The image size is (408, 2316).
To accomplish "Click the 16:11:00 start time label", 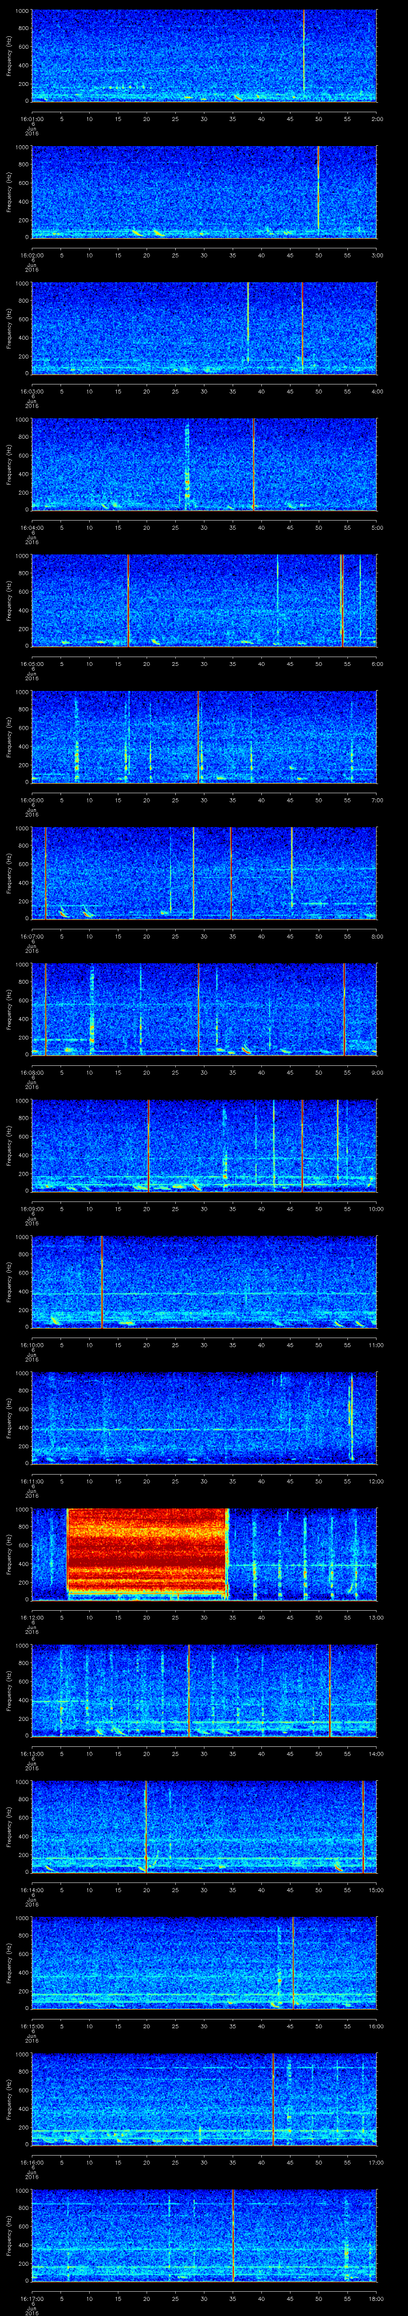I will pos(31,1481).
